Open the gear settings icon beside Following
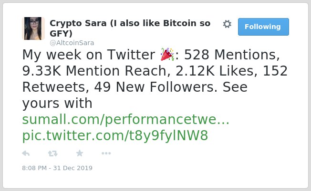The width and height of the screenshot is (311, 191). point(227,24)
